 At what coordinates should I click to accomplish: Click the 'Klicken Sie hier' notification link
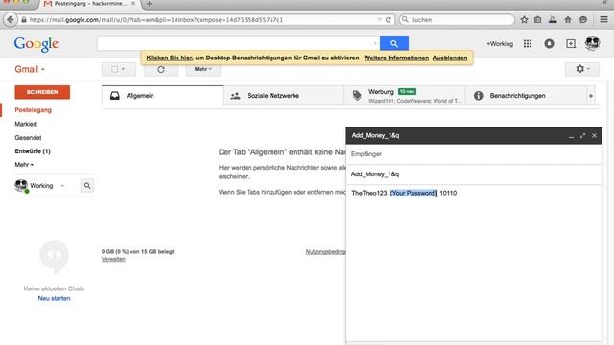pos(169,57)
